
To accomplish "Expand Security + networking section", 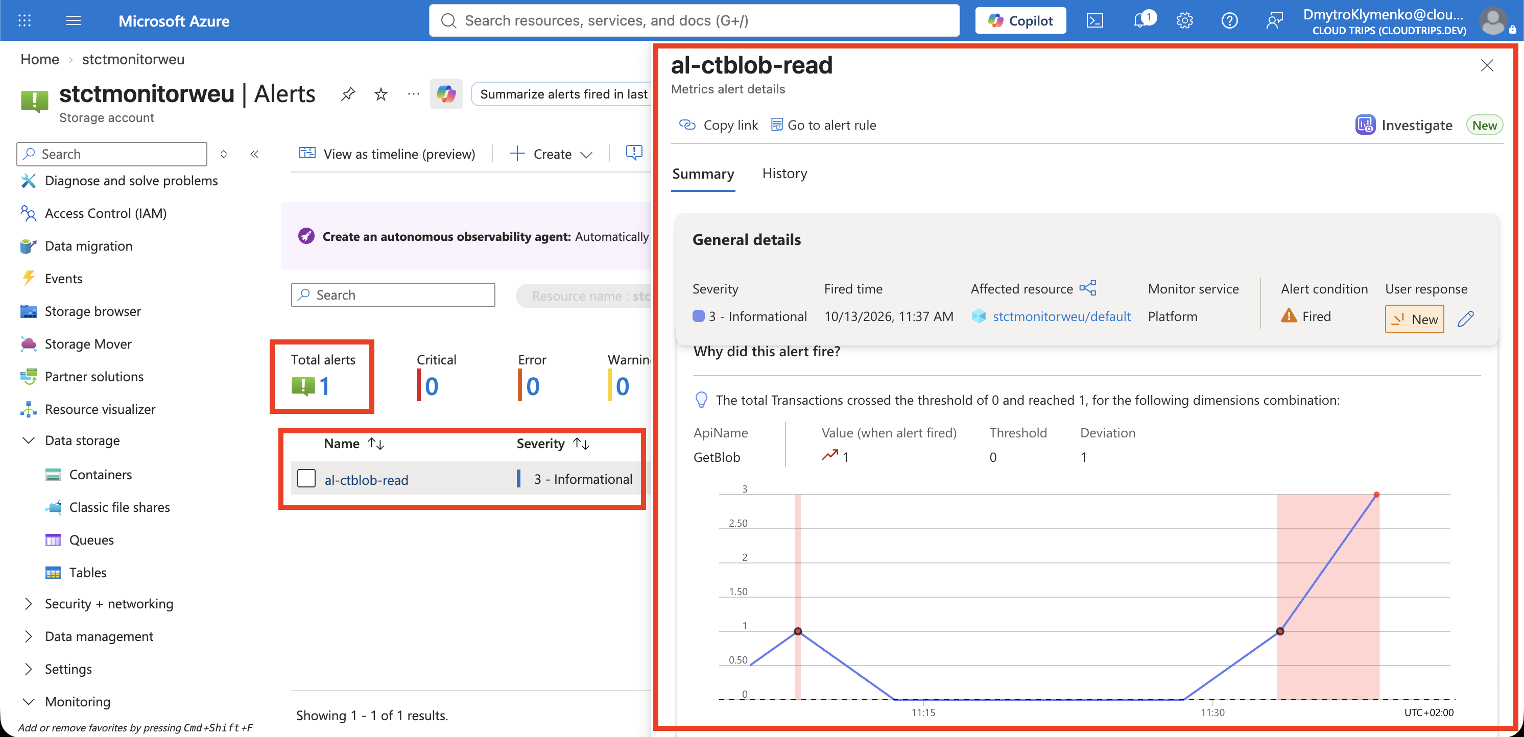I will (28, 603).
